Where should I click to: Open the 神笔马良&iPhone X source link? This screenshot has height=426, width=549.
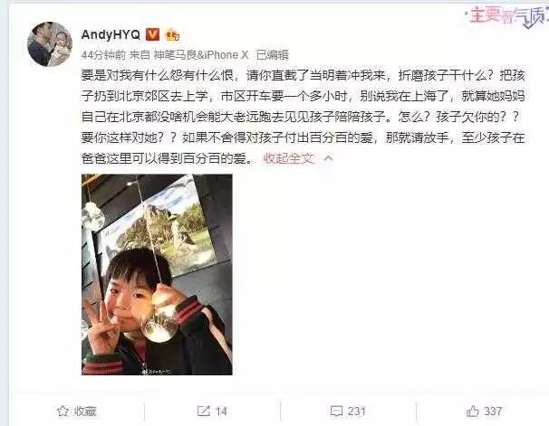tap(201, 55)
